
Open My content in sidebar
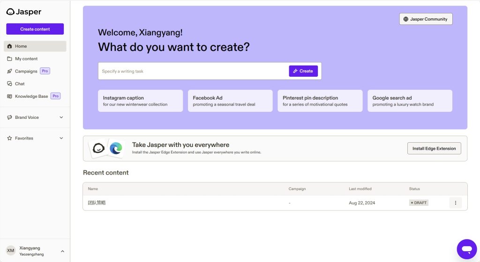coord(35,58)
